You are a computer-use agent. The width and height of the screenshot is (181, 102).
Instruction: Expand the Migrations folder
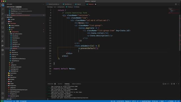tap(13, 77)
